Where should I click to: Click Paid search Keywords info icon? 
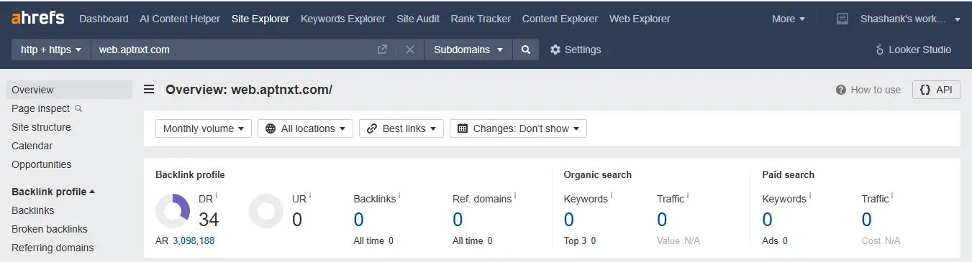809,195
